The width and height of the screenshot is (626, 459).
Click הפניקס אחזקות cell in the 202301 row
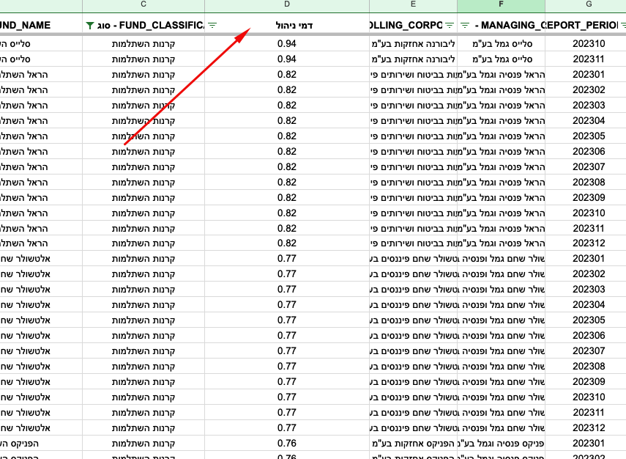pos(413,444)
